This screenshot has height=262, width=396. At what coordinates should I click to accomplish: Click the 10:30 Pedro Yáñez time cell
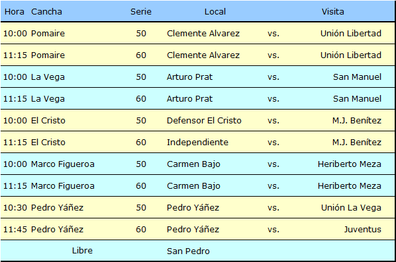pyautogui.click(x=15, y=207)
